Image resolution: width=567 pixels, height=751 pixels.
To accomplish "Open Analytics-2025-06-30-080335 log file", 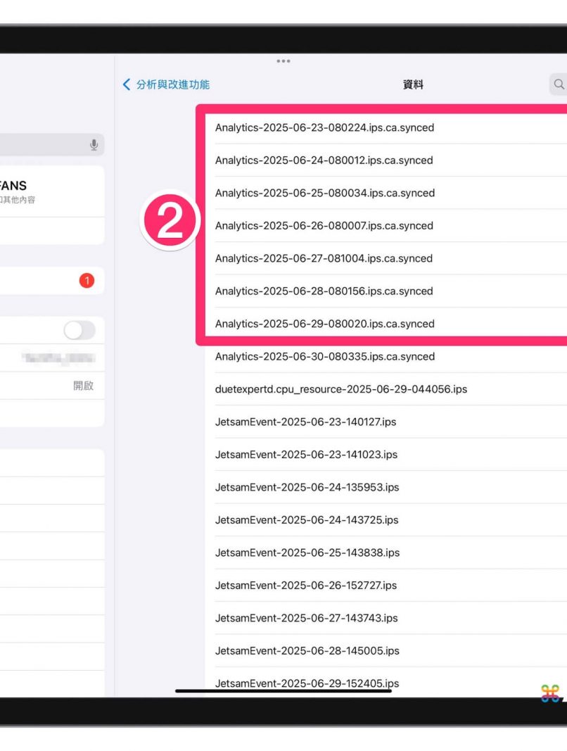I will [324, 357].
